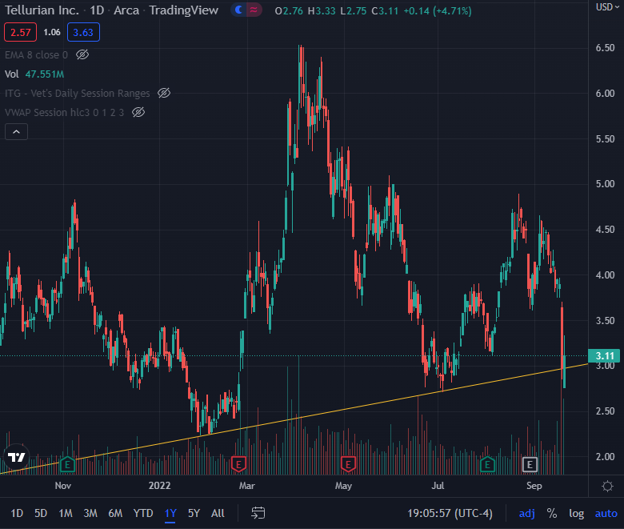This screenshot has height=529, width=624.
Task: Click the 19:05:57 (UTC-4) timezone button
Action: click(450, 513)
